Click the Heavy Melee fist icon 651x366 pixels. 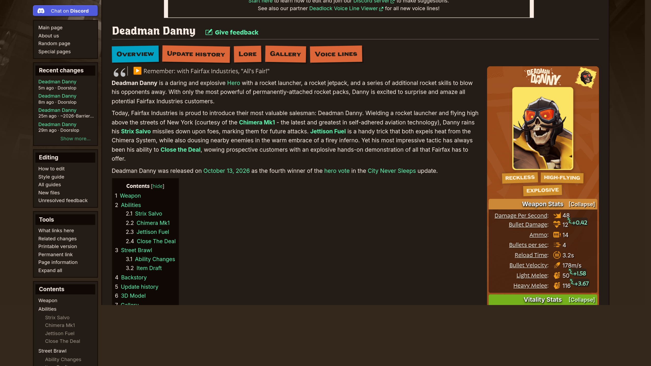point(557,286)
